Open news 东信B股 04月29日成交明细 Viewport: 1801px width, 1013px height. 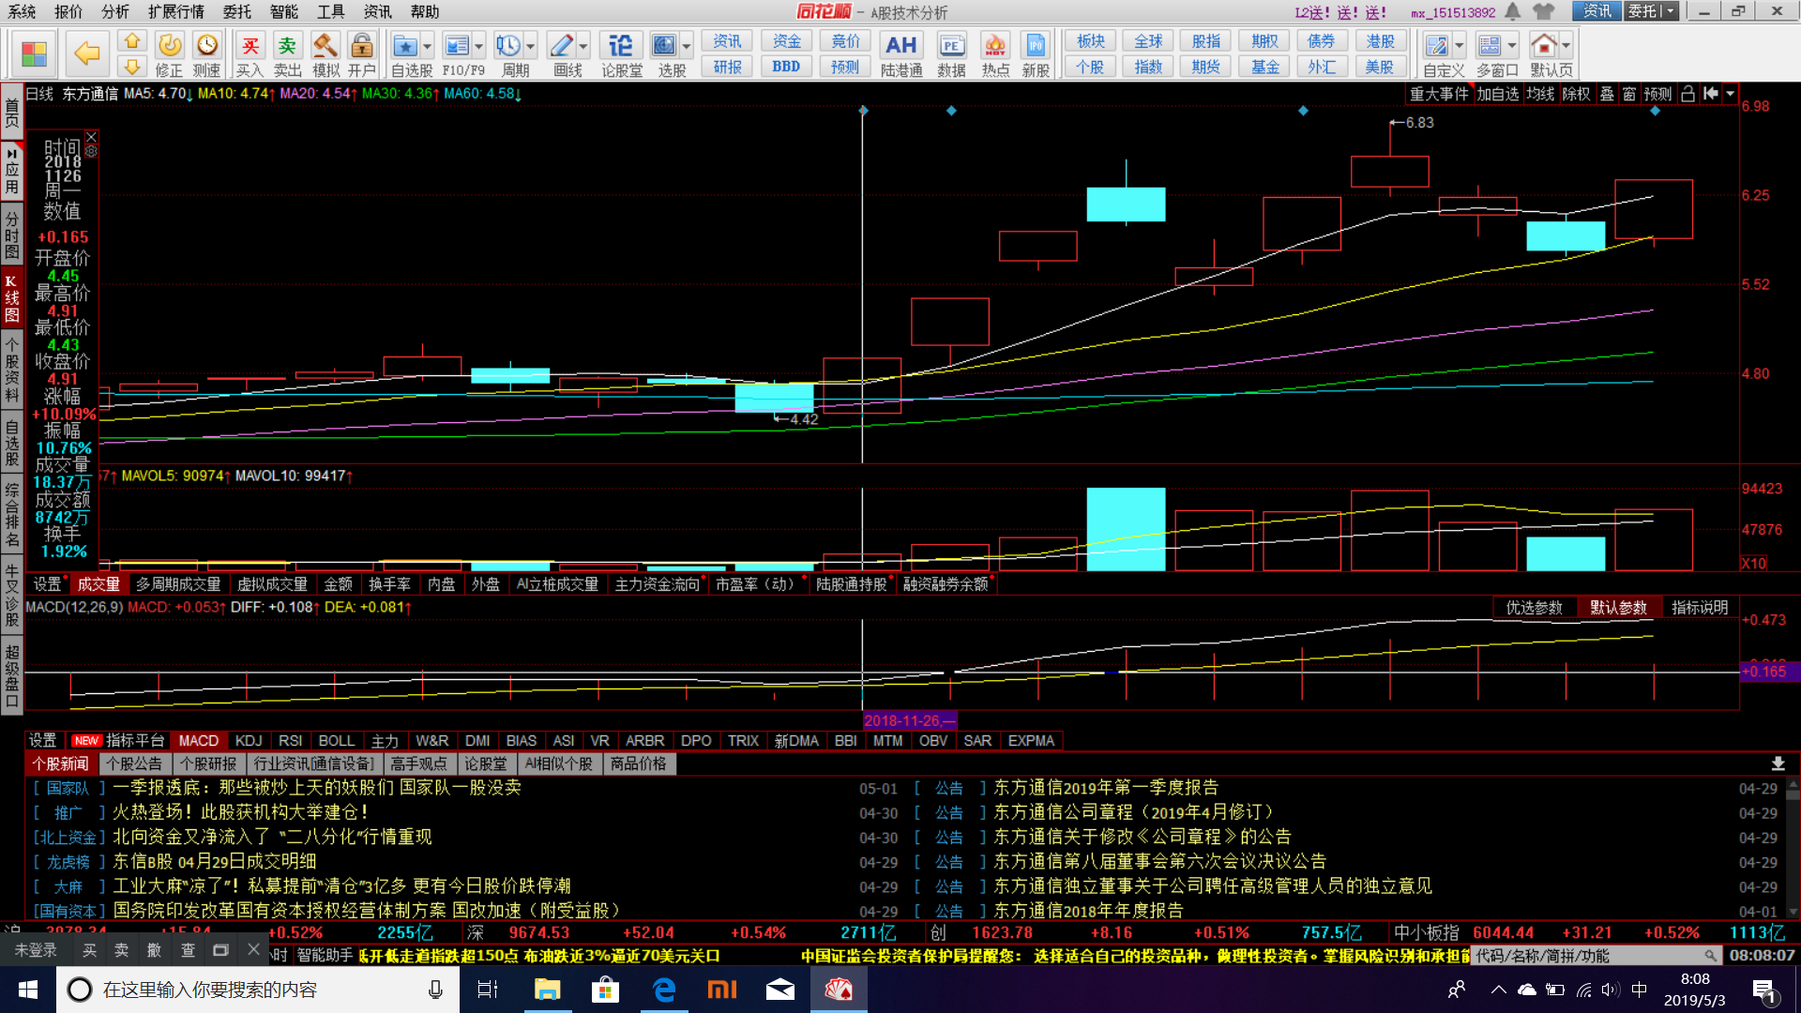click(x=215, y=861)
